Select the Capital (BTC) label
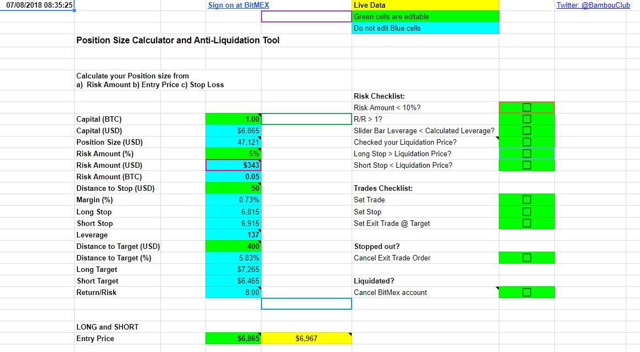 coord(99,120)
